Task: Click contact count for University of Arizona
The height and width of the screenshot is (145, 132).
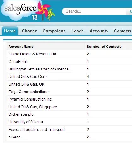Action: pyautogui.click(x=88, y=122)
